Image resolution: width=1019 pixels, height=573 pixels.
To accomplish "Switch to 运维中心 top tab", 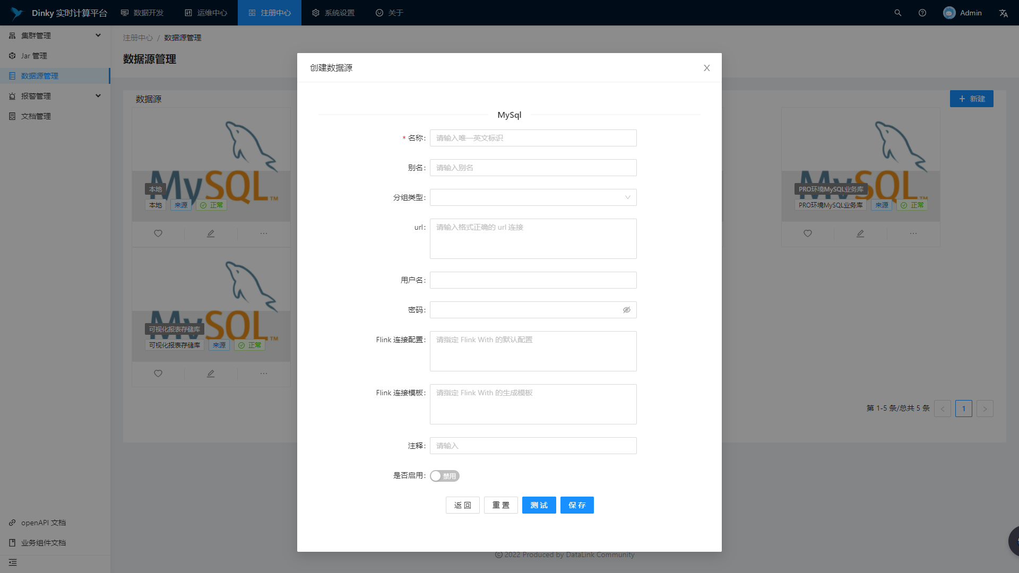I will 206,13.
